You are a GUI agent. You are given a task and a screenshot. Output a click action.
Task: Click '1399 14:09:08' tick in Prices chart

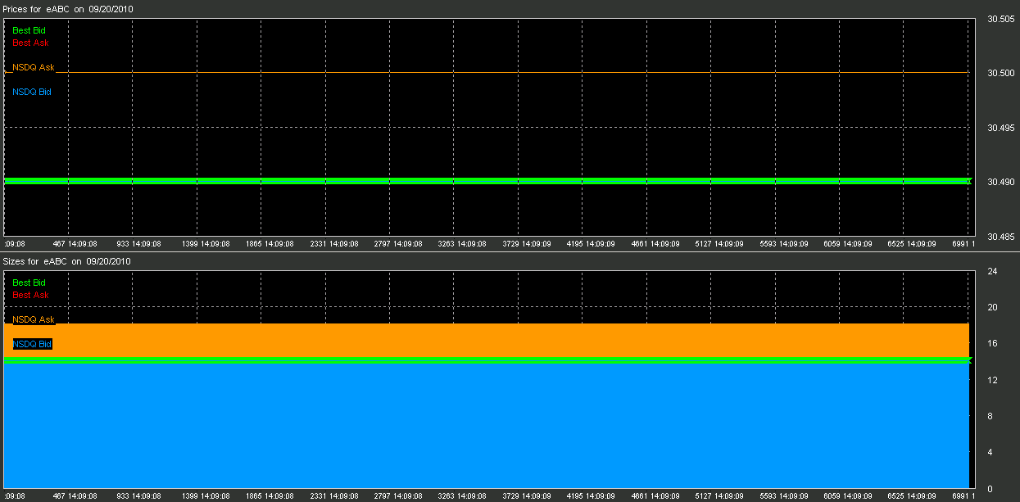[205, 244]
